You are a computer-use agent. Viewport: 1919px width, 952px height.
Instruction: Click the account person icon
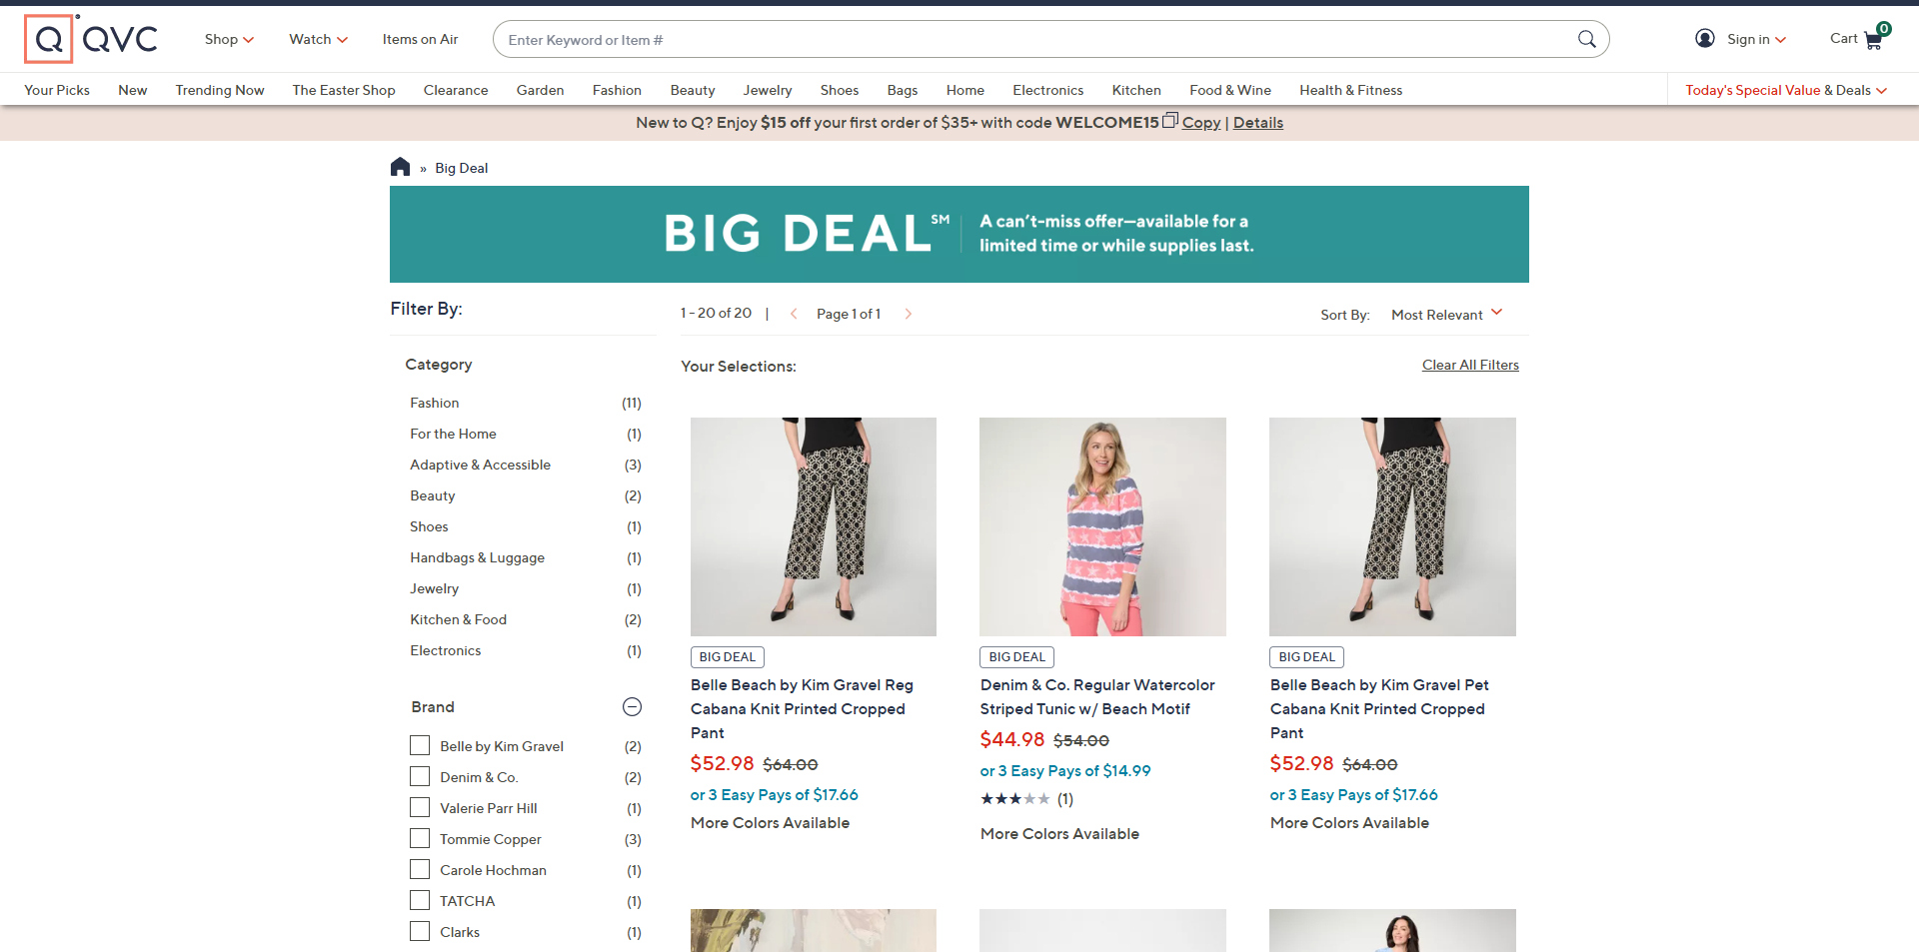point(1704,38)
